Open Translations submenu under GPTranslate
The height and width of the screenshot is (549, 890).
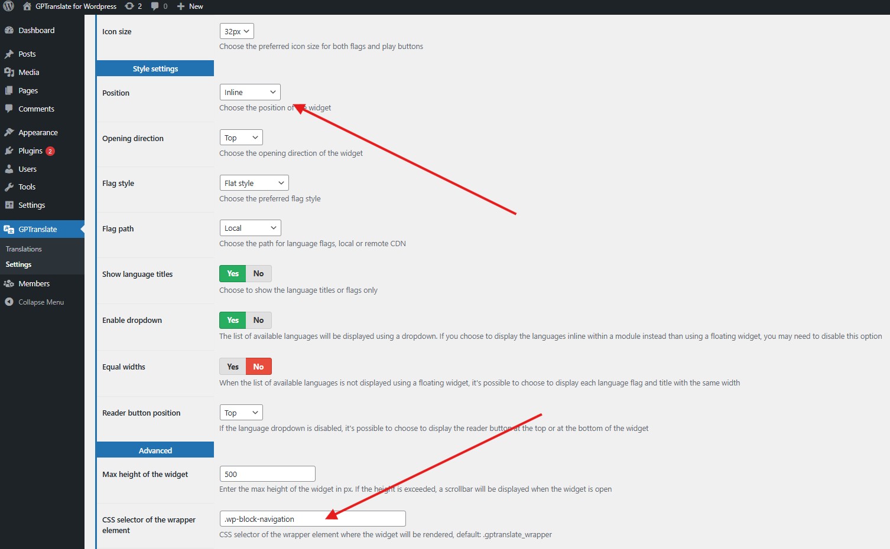tap(24, 249)
